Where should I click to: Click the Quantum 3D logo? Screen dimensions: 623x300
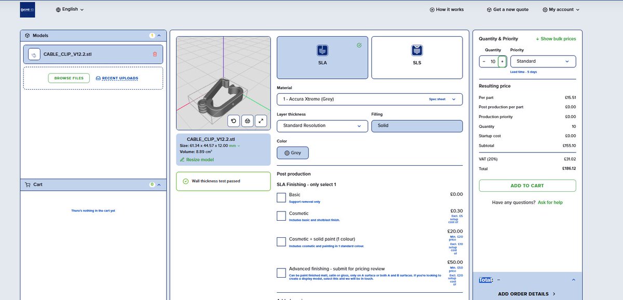click(27, 9)
